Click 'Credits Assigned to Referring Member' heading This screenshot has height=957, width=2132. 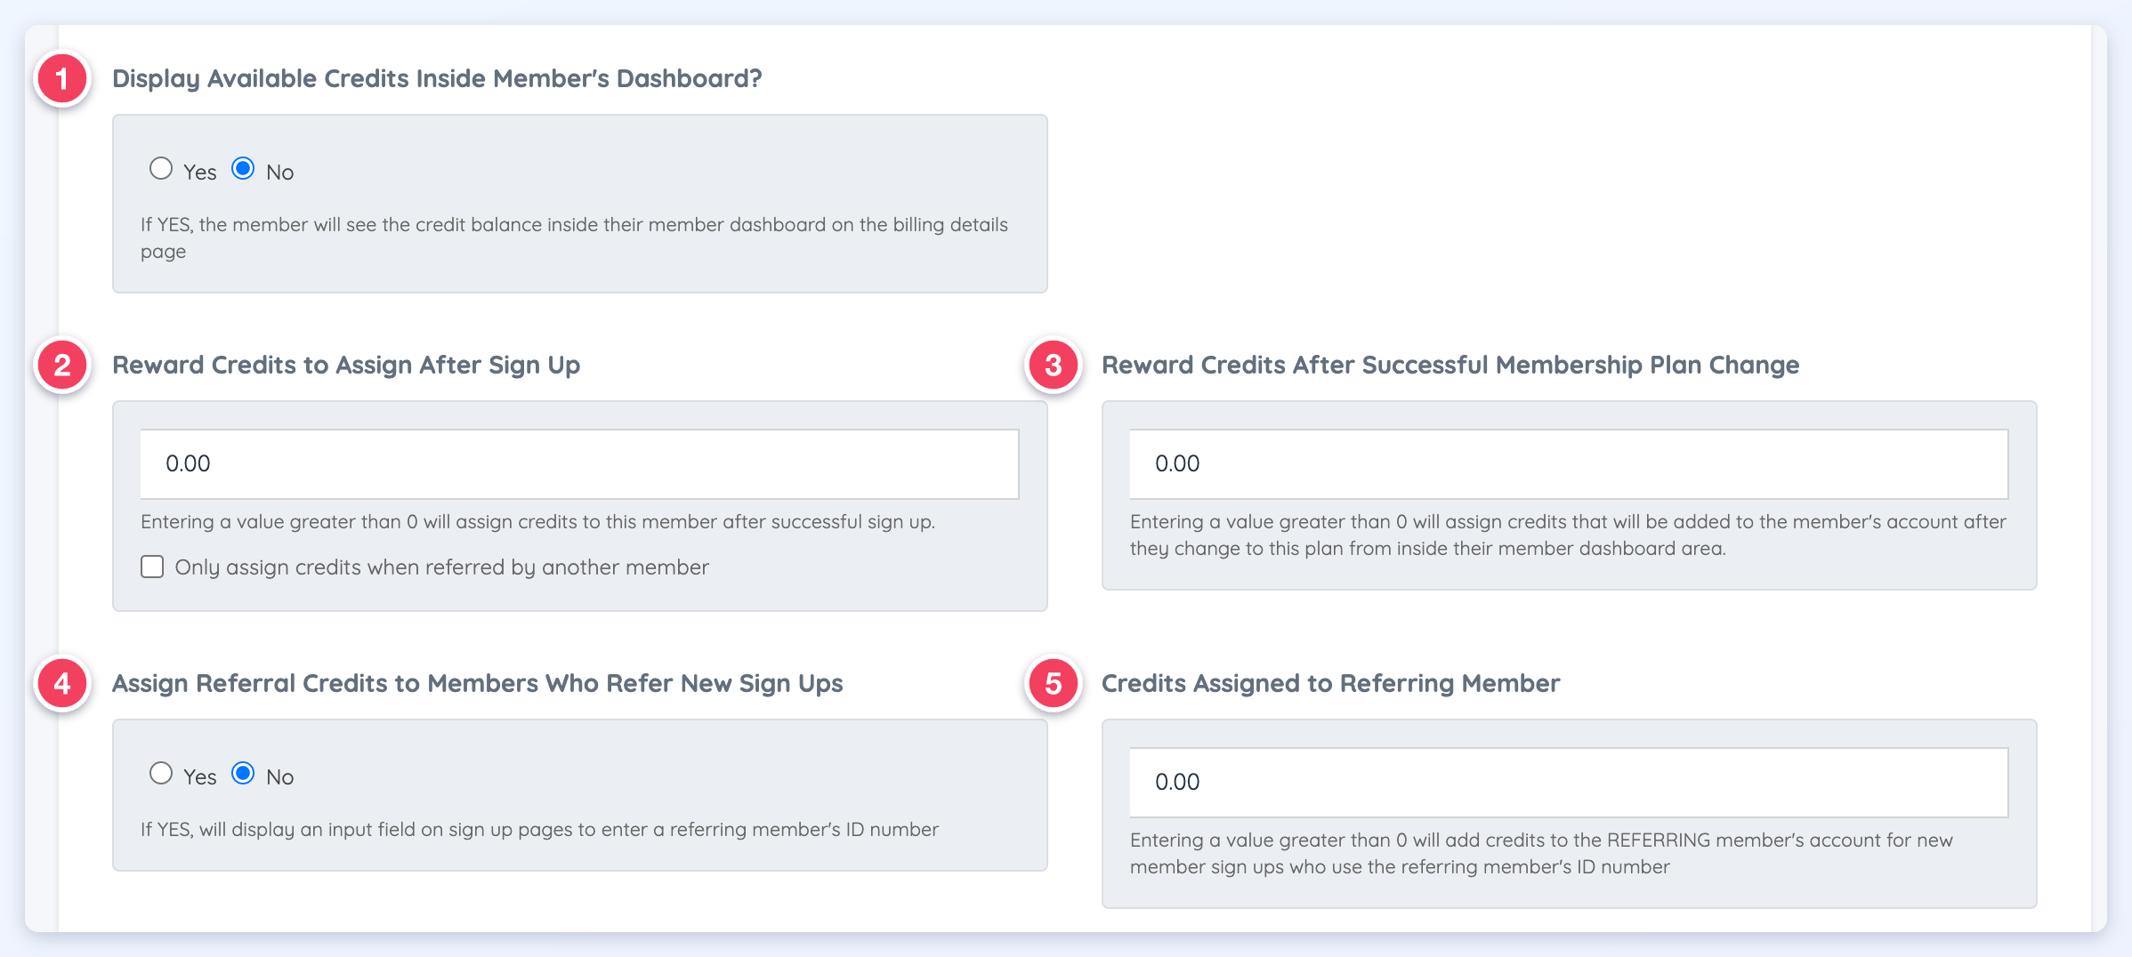tap(1330, 683)
